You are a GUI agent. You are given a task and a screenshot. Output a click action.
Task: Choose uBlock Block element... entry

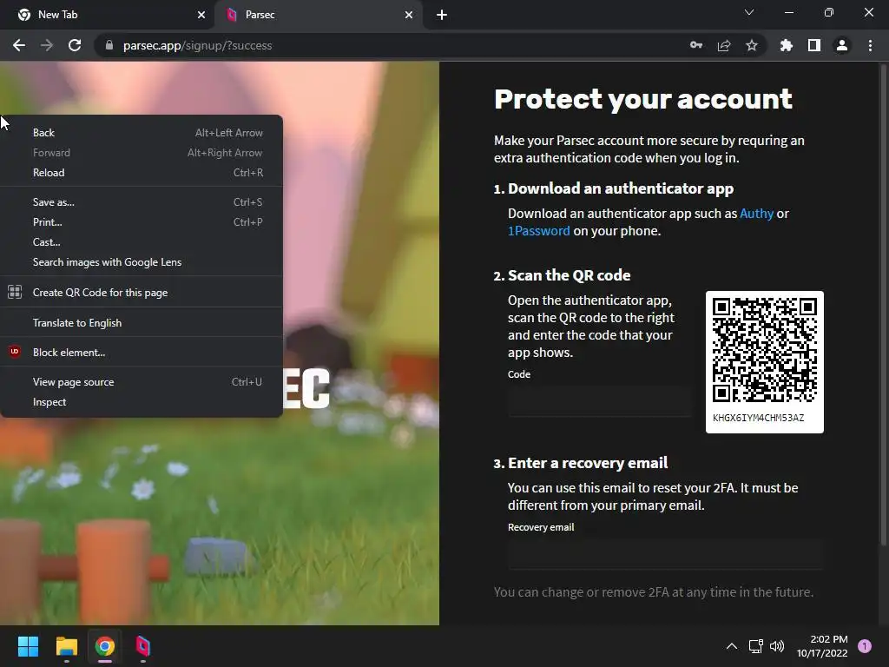coord(142,353)
